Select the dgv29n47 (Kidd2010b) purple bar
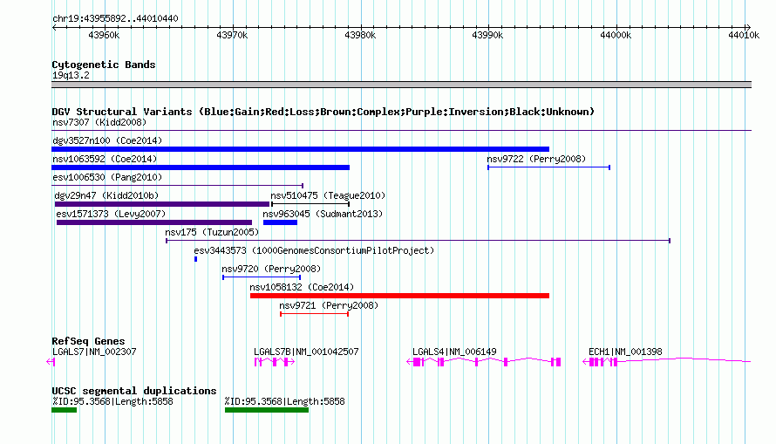The width and height of the screenshot is (776, 444). 162,204
